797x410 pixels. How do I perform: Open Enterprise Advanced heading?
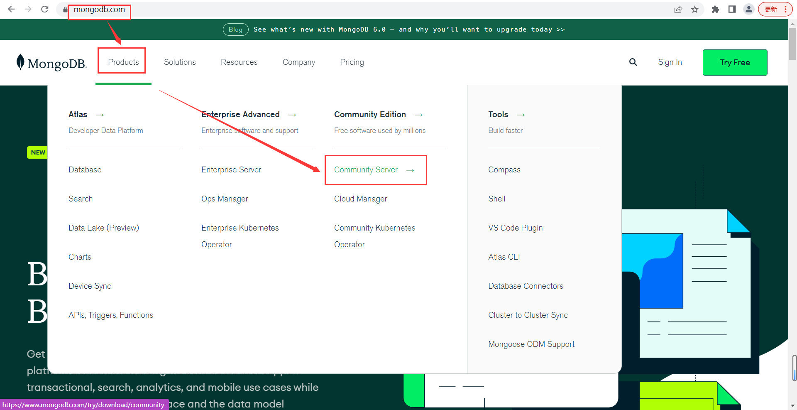[x=240, y=114]
